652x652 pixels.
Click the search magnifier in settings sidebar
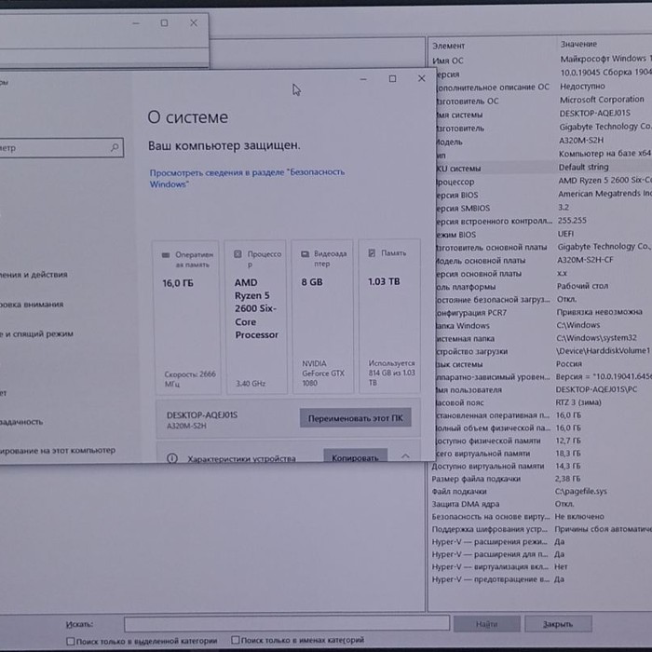(x=115, y=147)
